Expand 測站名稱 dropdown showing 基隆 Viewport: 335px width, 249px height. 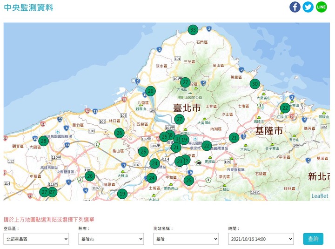(x=186, y=239)
